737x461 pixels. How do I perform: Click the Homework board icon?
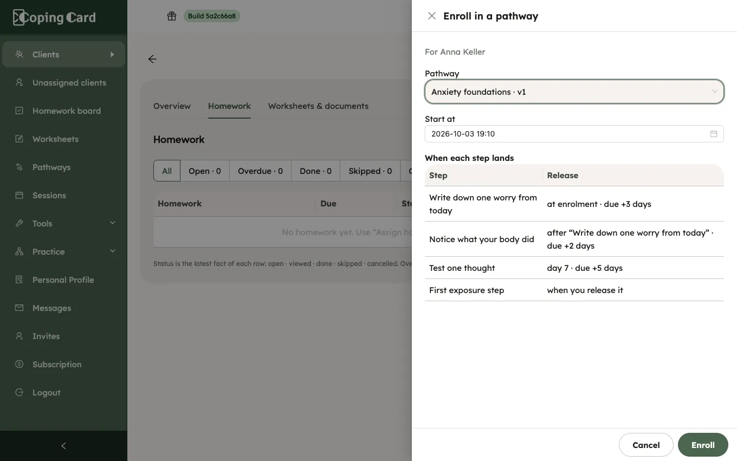(20, 111)
